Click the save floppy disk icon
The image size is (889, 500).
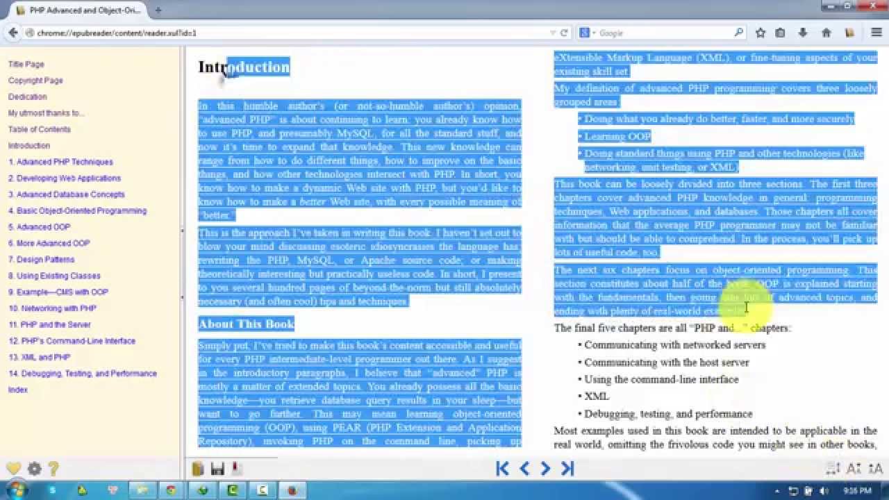217,469
